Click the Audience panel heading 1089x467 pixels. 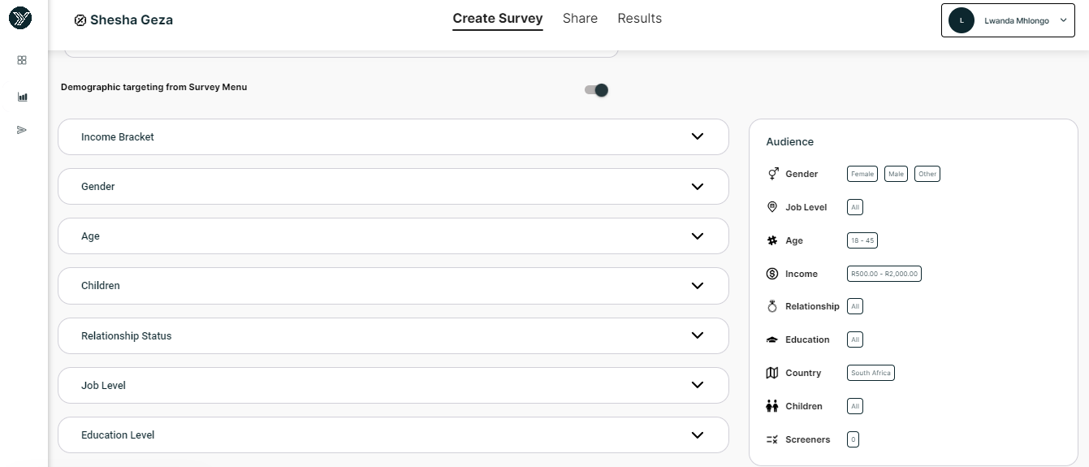pos(789,141)
